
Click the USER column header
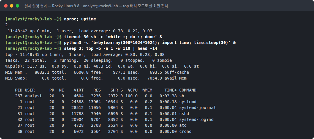[x=30, y=90]
